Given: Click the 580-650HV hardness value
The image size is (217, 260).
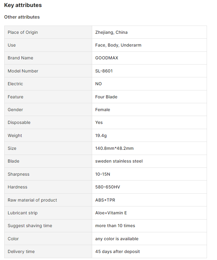Looking at the screenshot, I should (x=108, y=187).
